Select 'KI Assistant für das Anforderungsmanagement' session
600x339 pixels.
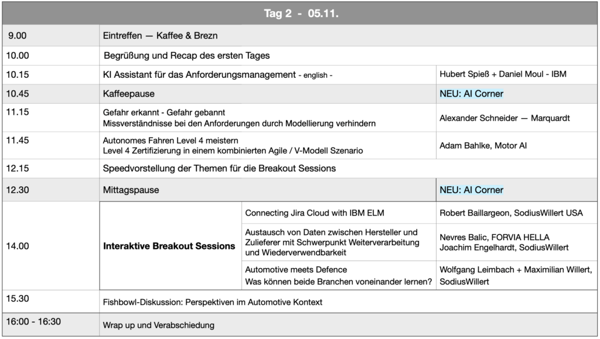pos(199,74)
